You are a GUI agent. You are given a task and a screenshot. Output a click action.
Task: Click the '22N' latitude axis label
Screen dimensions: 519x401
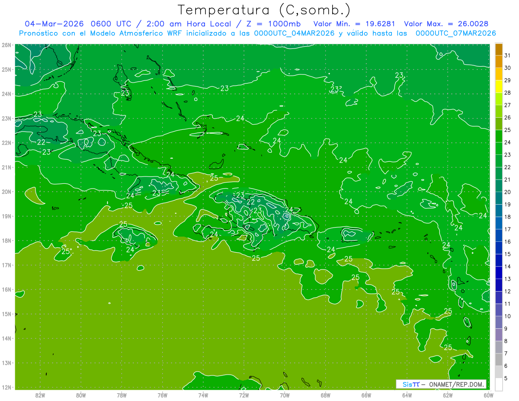tap(6, 143)
